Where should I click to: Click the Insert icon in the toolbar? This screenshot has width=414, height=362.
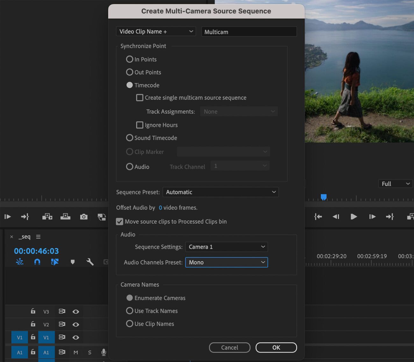[x=47, y=216]
